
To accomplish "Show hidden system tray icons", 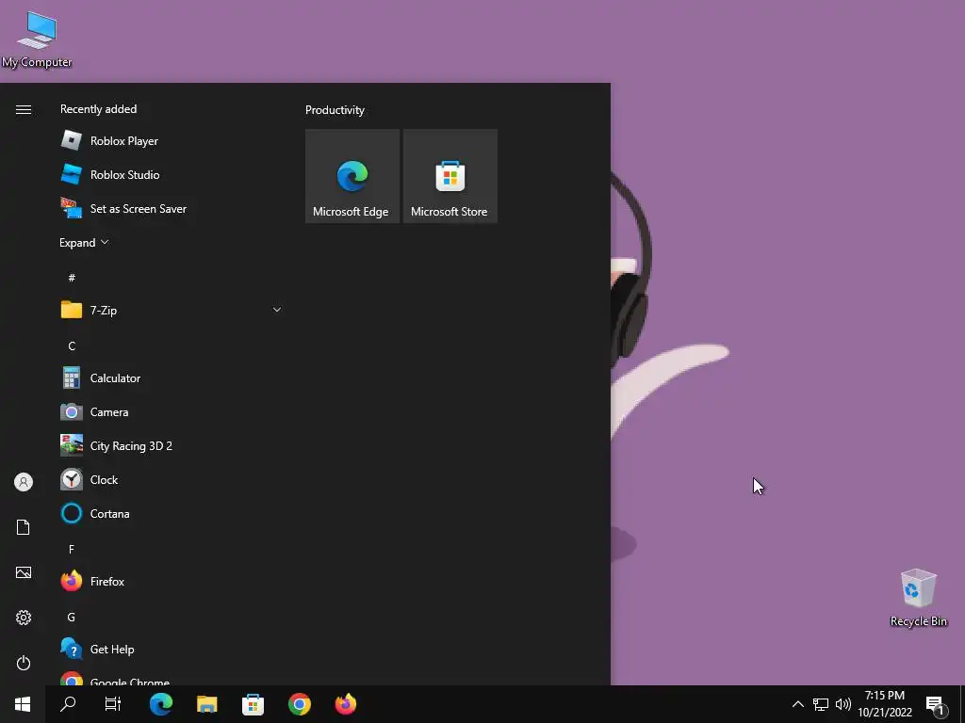I will (x=797, y=704).
